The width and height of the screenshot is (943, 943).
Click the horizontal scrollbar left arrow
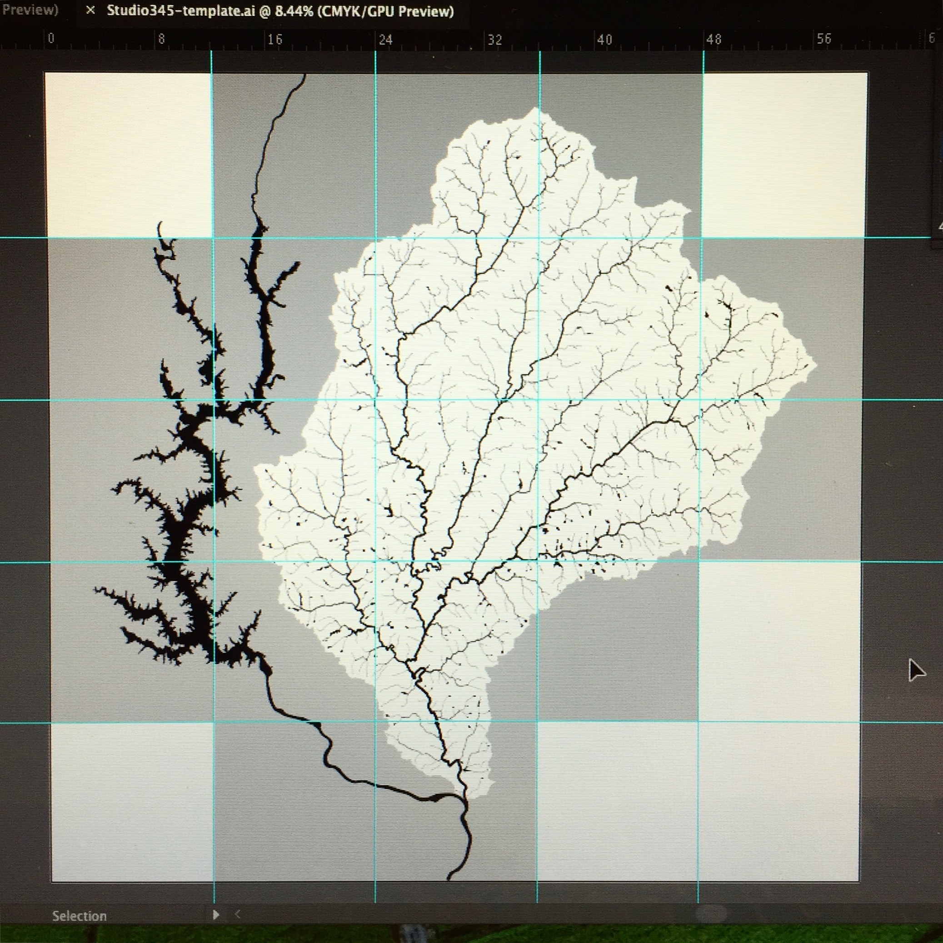coord(238,914)
